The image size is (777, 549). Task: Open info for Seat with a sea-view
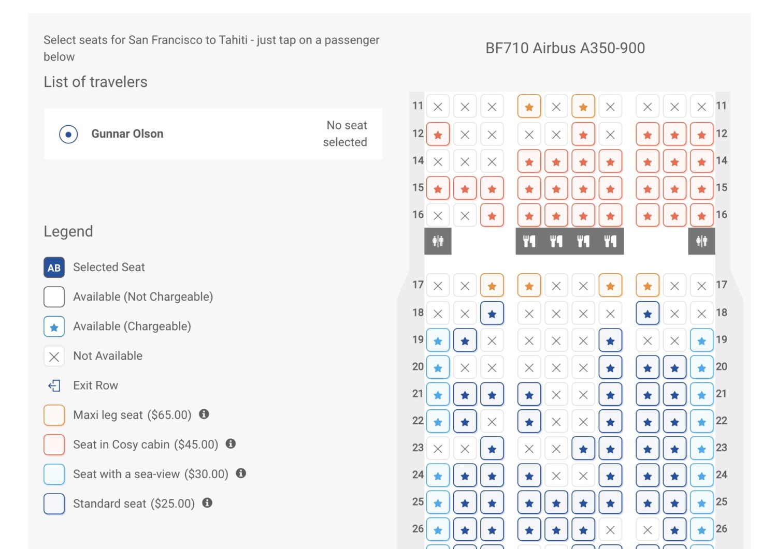(x=241, y=474)
